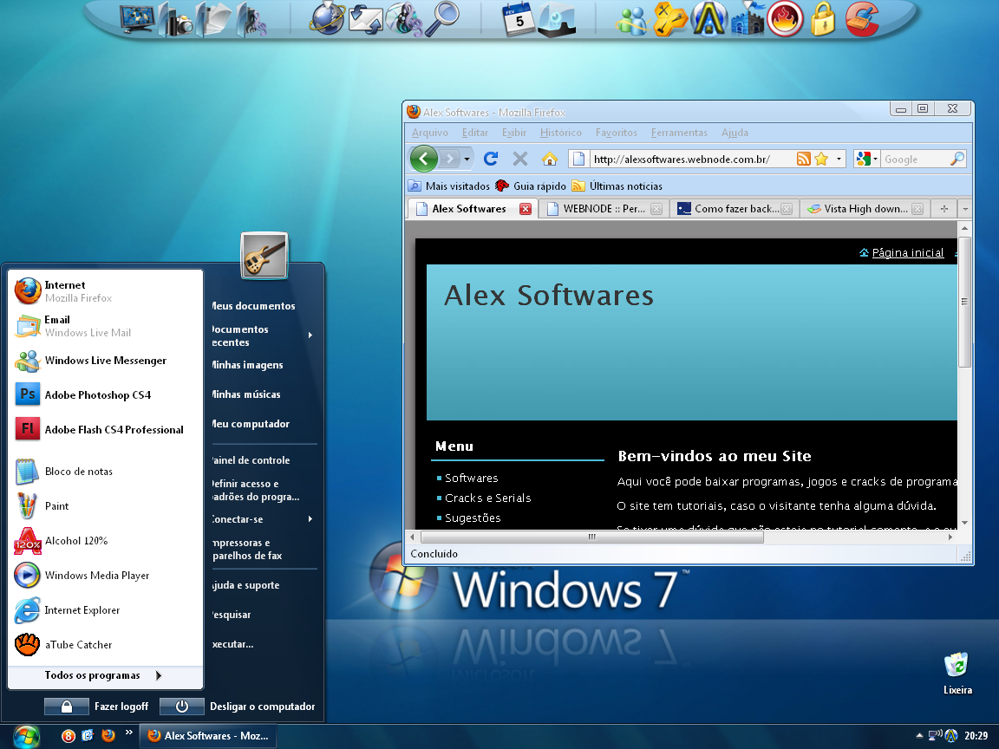The image size is (999, 749).
Task: Click the RSS feed icon in address bar
Action: tap(803, 159)
